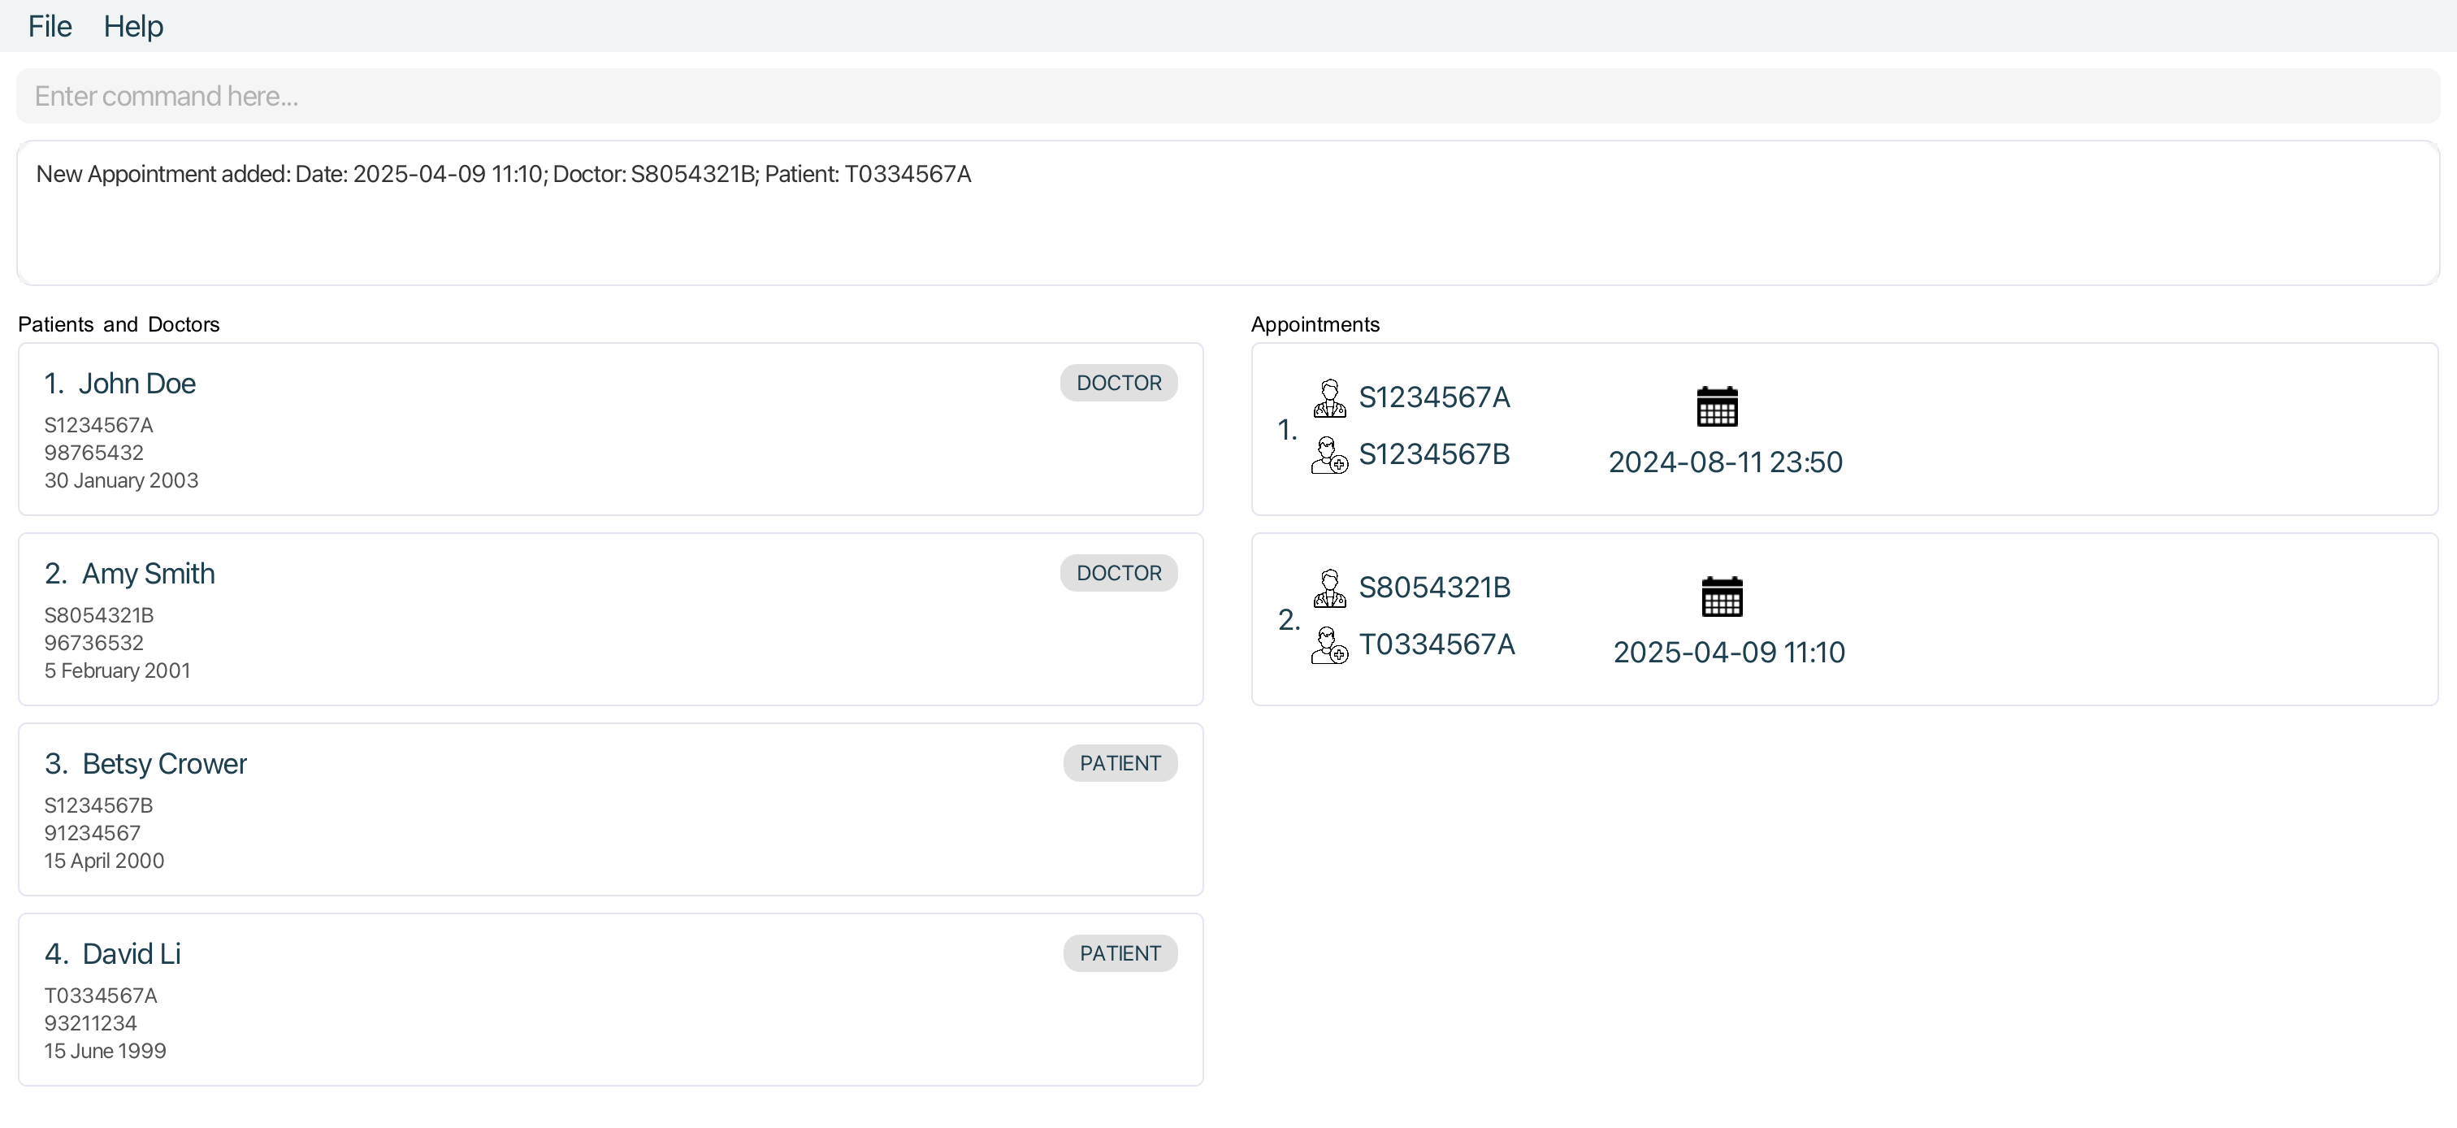Viewport: 2457px width, 1128px height.
Task: Select the name Amy Smith
Action: click(149, 574)
